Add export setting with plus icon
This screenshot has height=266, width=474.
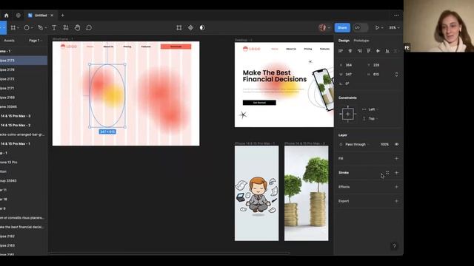pyautogui.click(x=397, y=201)
